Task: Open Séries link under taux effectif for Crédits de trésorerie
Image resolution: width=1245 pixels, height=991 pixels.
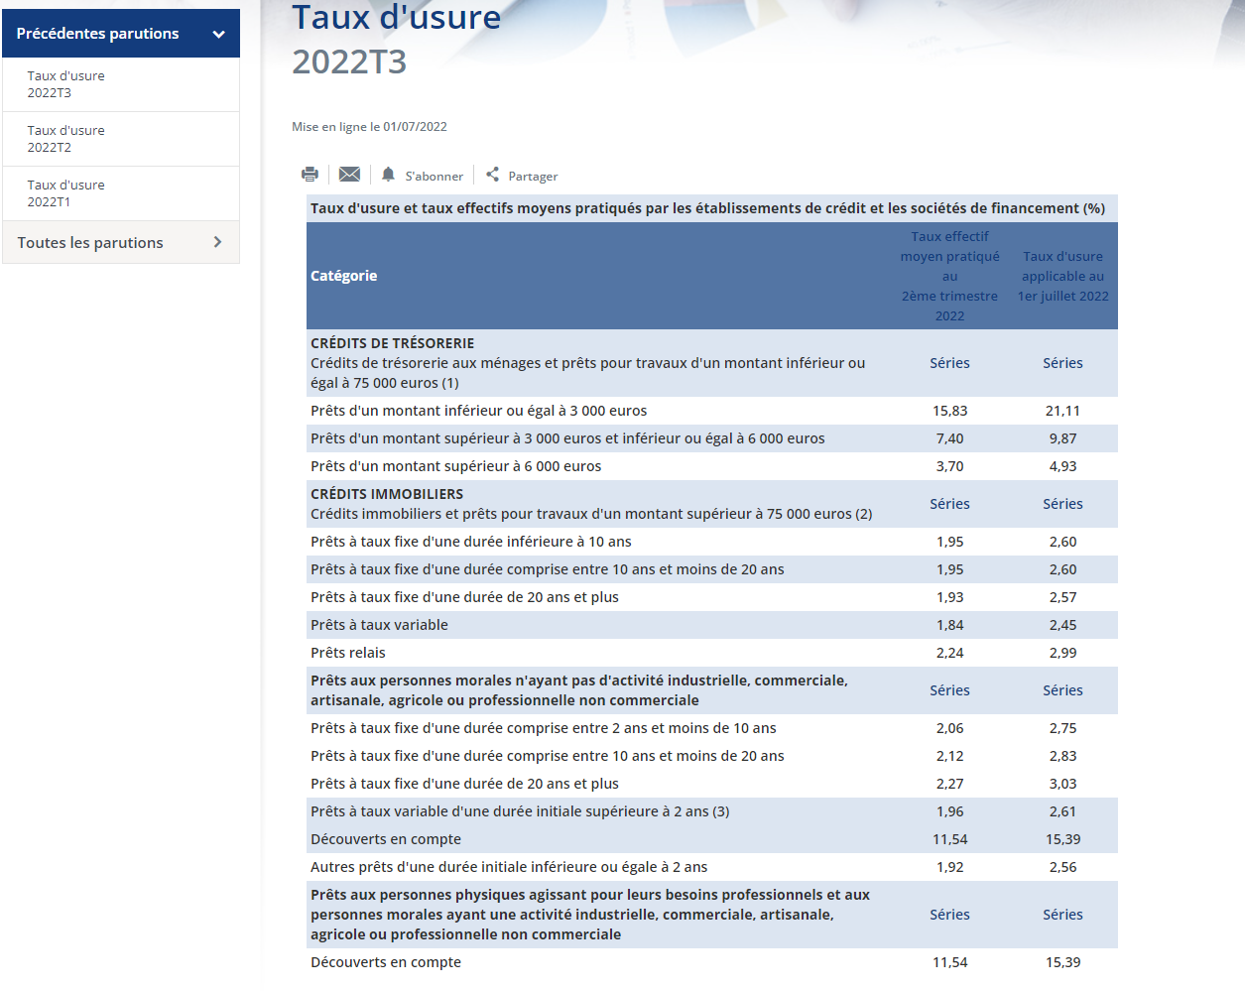Action: click(949, 363)
